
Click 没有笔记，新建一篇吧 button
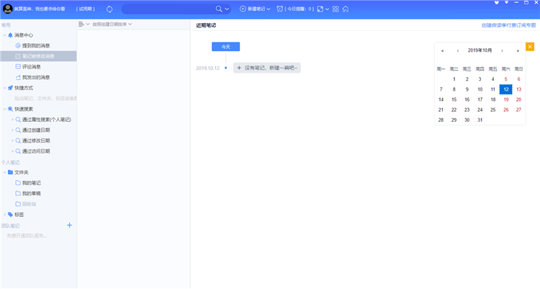pyautogui.click(x=266, y=68)
